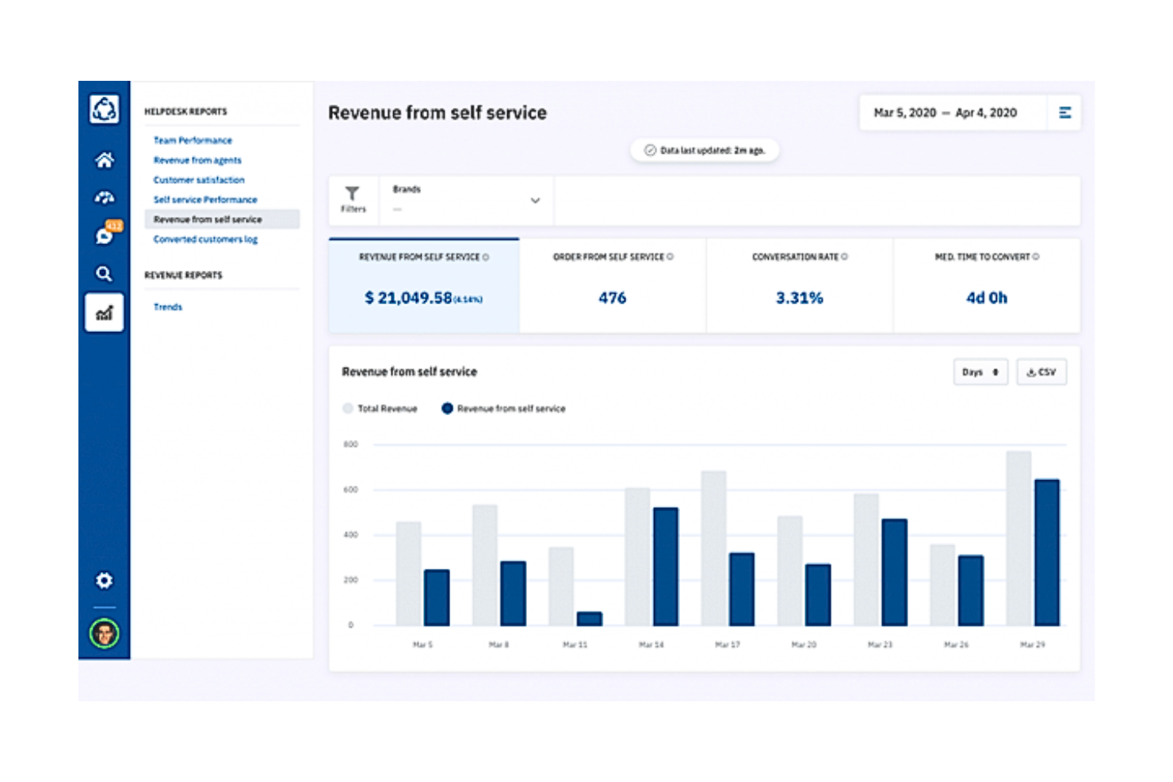Image resolution: width=1173 pixels, height=782 pixels.
Task: Select the reports chart icon
Action: point(104,313)
